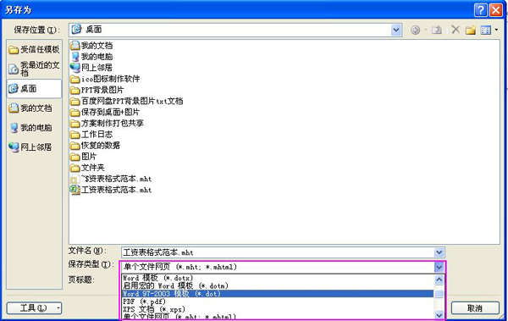Select the 工资表格式范本.mht file
The image size is (508, 321).
coord(111,190)
